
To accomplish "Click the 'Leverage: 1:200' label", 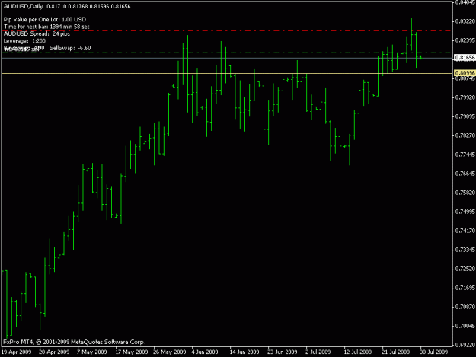I will pos(24,41).
